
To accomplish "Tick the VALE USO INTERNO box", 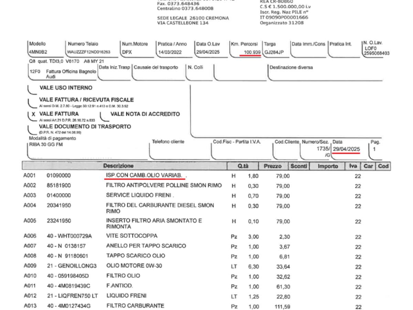I will pos(32,90).
